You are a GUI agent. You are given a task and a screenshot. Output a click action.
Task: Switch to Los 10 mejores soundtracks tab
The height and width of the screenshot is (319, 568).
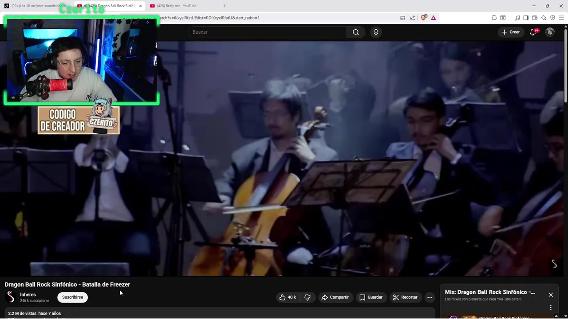pos(38,6)
